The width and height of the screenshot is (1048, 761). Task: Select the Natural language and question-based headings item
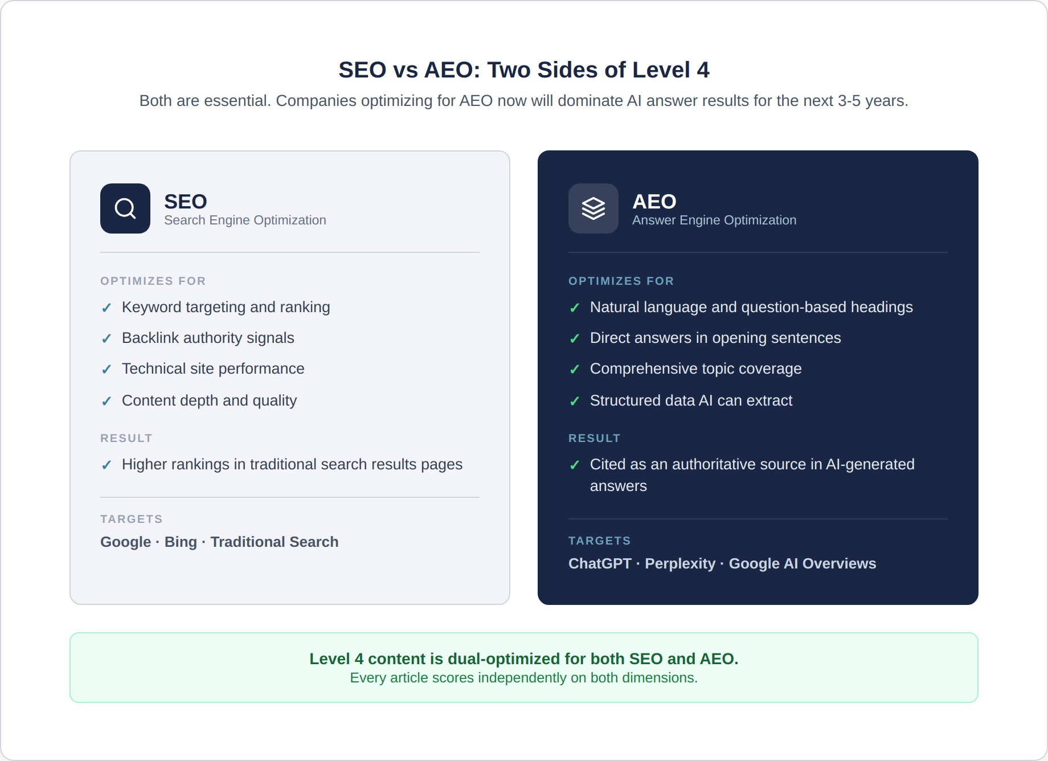[751, 307]
